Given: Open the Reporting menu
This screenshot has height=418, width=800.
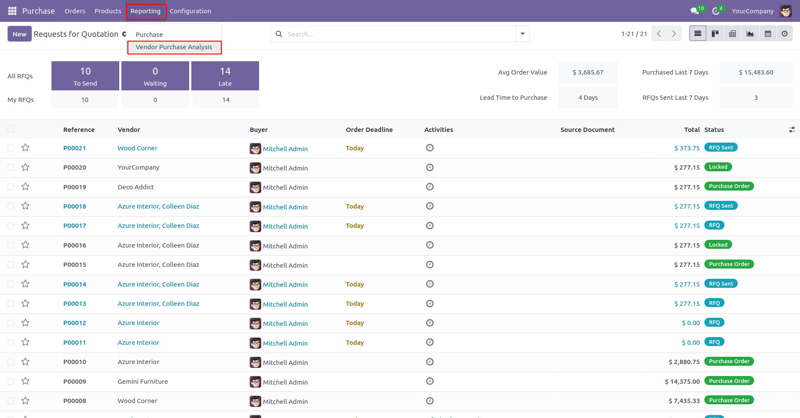Looking at the screenshot, I should click(146, 11).
